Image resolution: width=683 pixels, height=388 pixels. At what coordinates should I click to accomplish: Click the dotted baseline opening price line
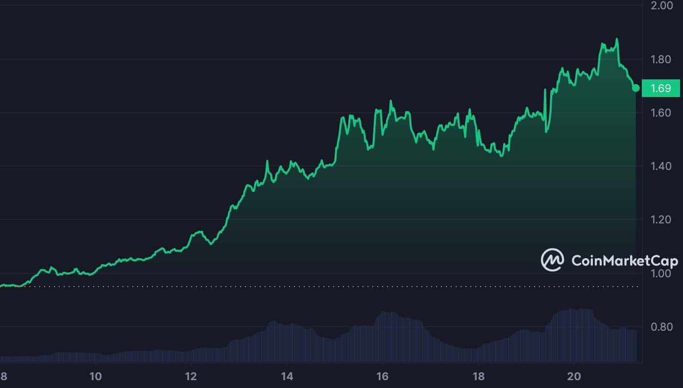point(319,287)
